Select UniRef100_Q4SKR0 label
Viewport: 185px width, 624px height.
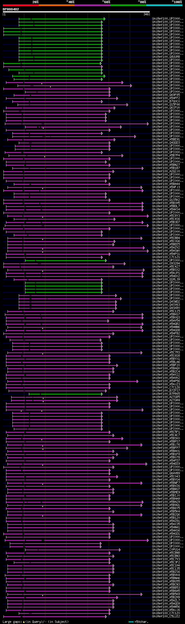(166, 308)
